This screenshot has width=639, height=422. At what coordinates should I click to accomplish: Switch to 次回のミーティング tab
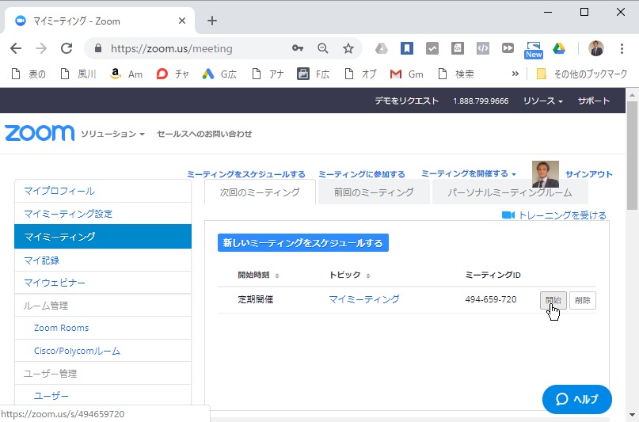(x=260, y=192)
